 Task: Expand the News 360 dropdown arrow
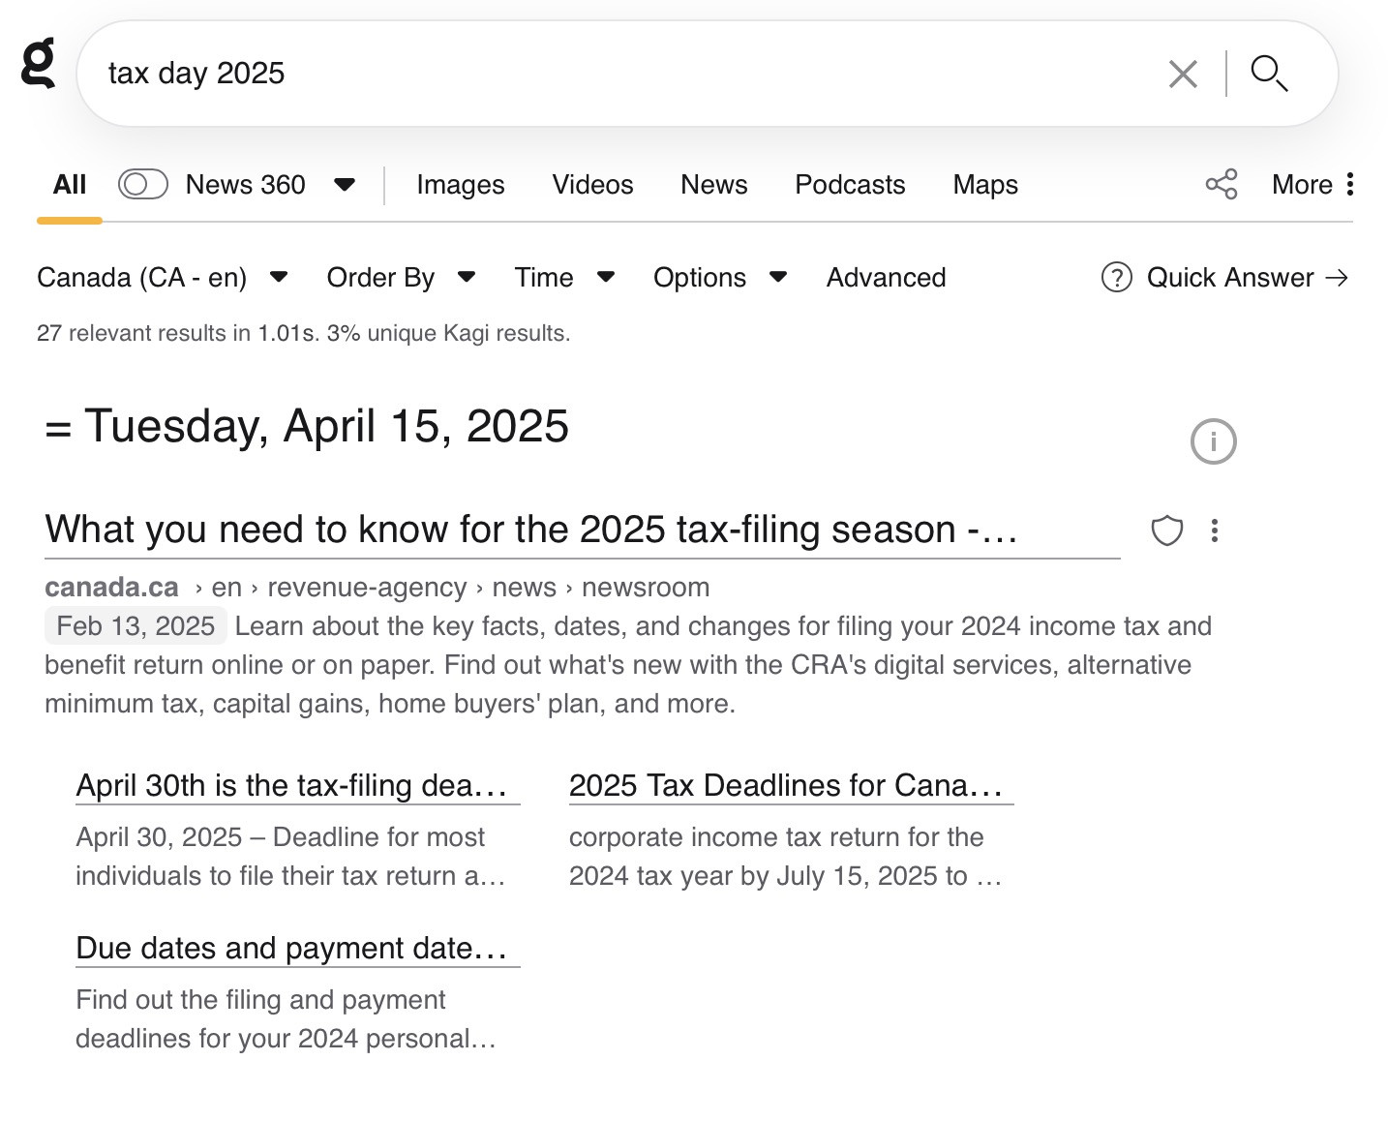point(345,184)
